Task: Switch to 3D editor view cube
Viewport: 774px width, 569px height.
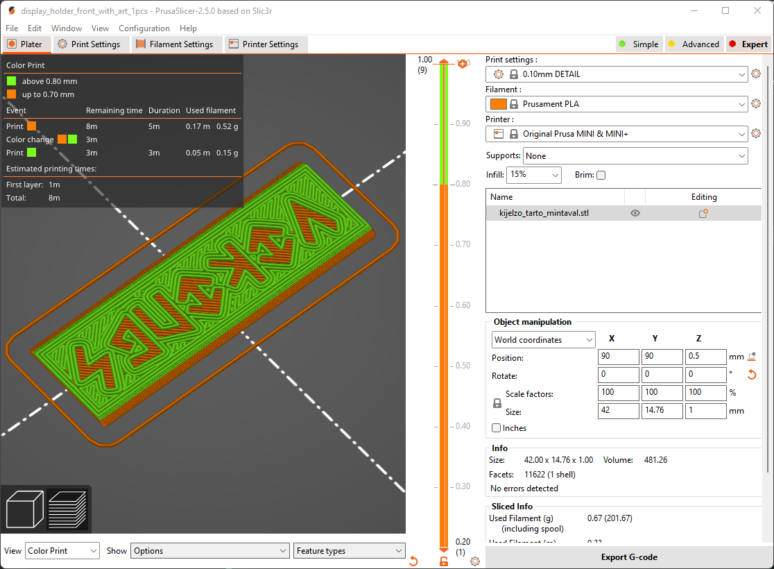Action: pos(25,509)
